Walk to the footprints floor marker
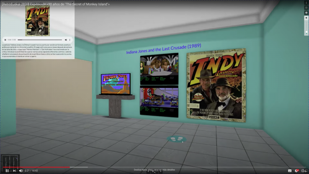The width and height of the screenshot is (309, 174). [176, 139]
